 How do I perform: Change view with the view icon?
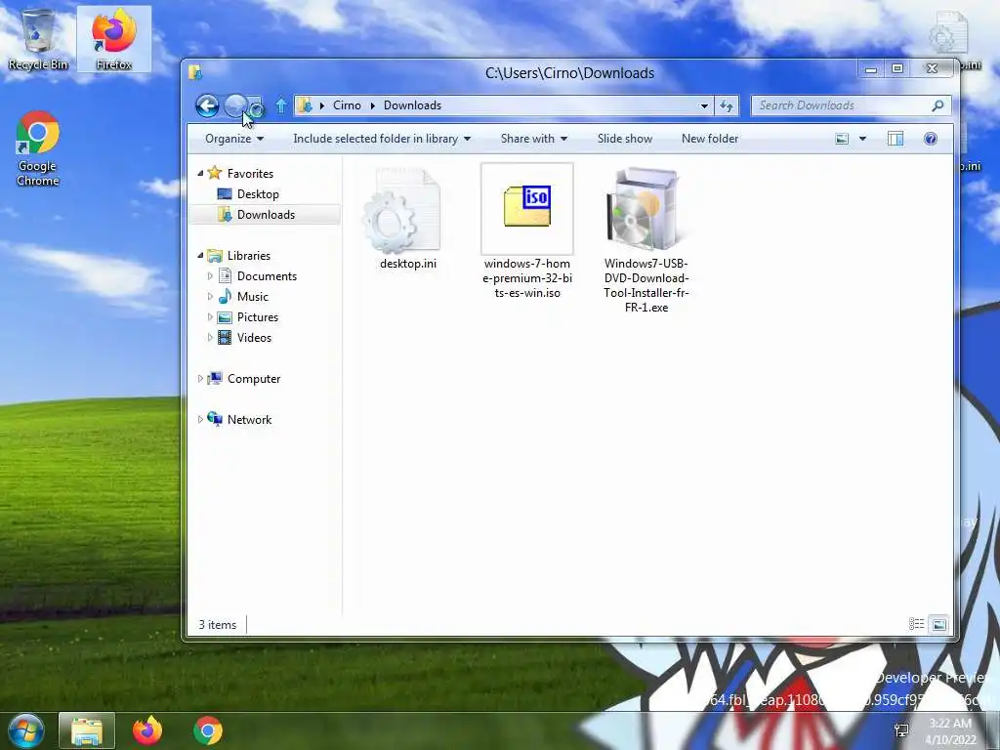point(842,139)
